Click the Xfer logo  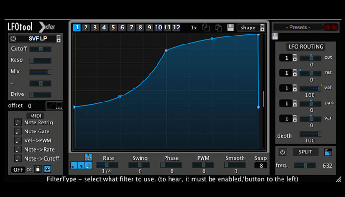click(x=47, y=27)
